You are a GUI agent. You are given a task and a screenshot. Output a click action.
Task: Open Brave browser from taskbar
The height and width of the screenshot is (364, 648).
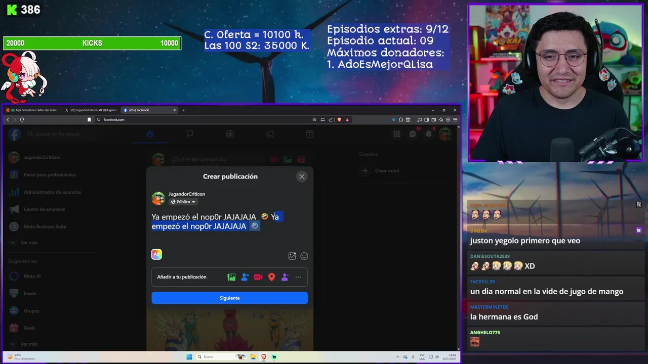[264, 357]
